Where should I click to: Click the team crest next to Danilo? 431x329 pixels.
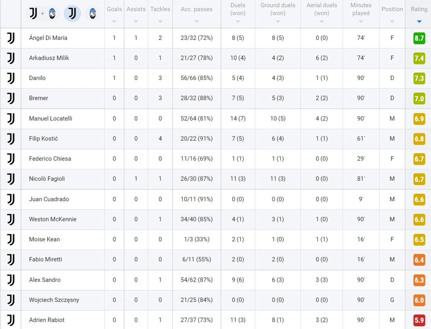11,78
